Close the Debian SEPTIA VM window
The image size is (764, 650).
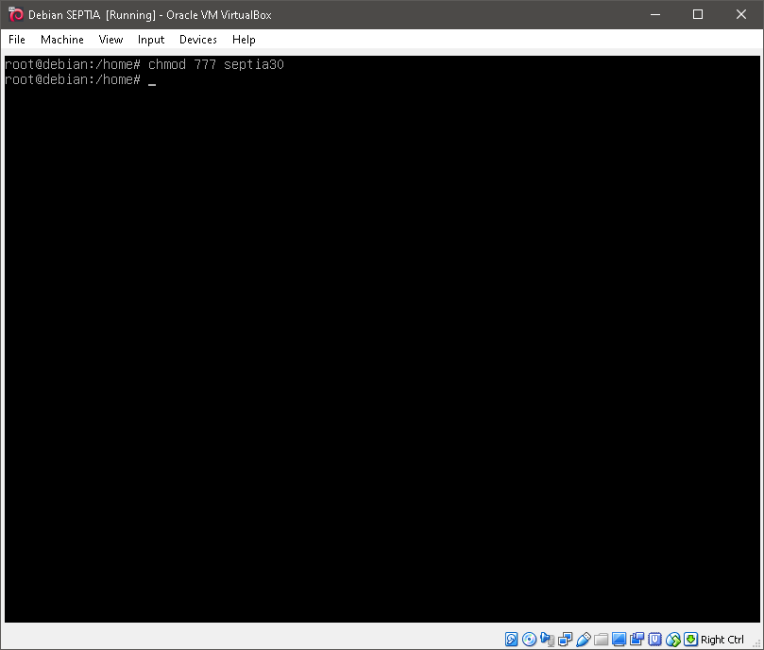[x=741, y=14]
